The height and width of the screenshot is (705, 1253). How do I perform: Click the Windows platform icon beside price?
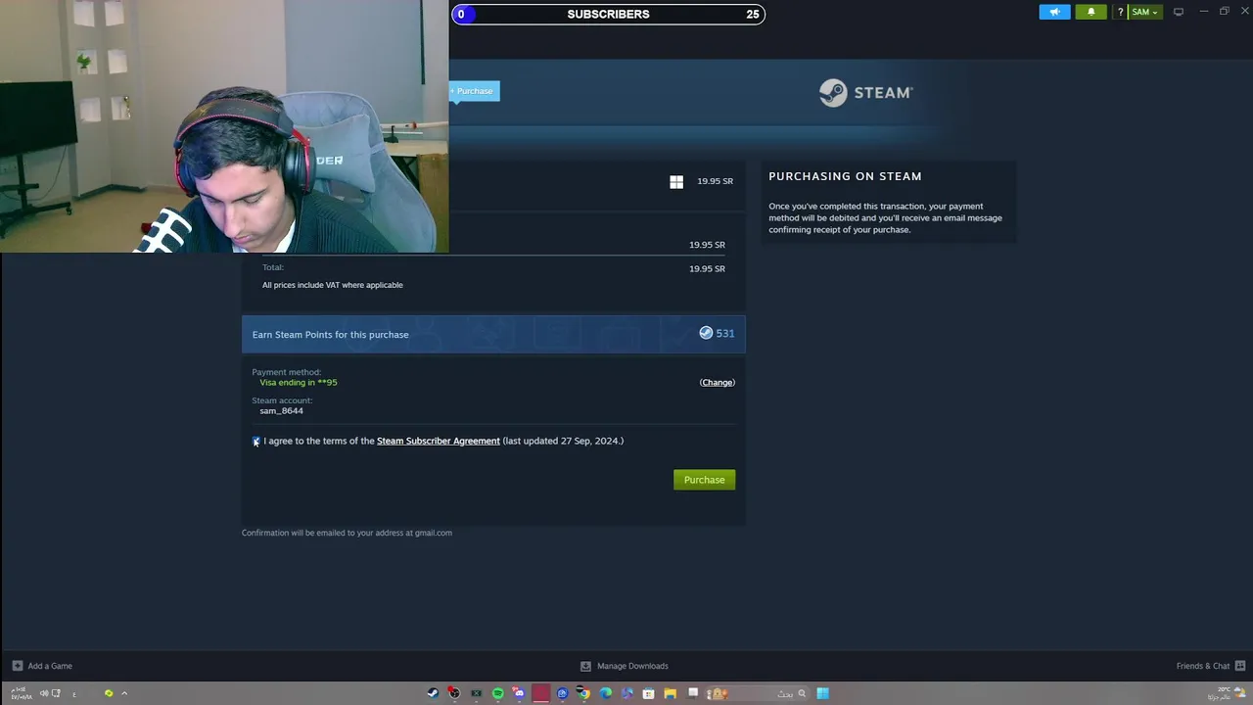click(676, 182)
